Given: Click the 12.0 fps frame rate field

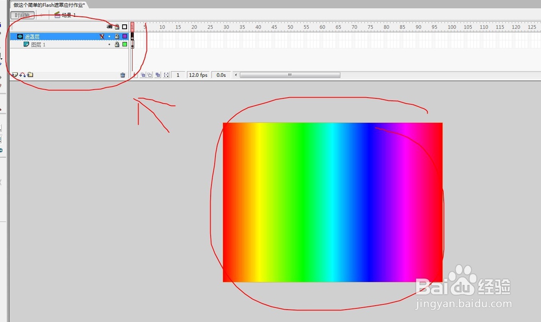Looking at the screenshot, I should [199, 75].
